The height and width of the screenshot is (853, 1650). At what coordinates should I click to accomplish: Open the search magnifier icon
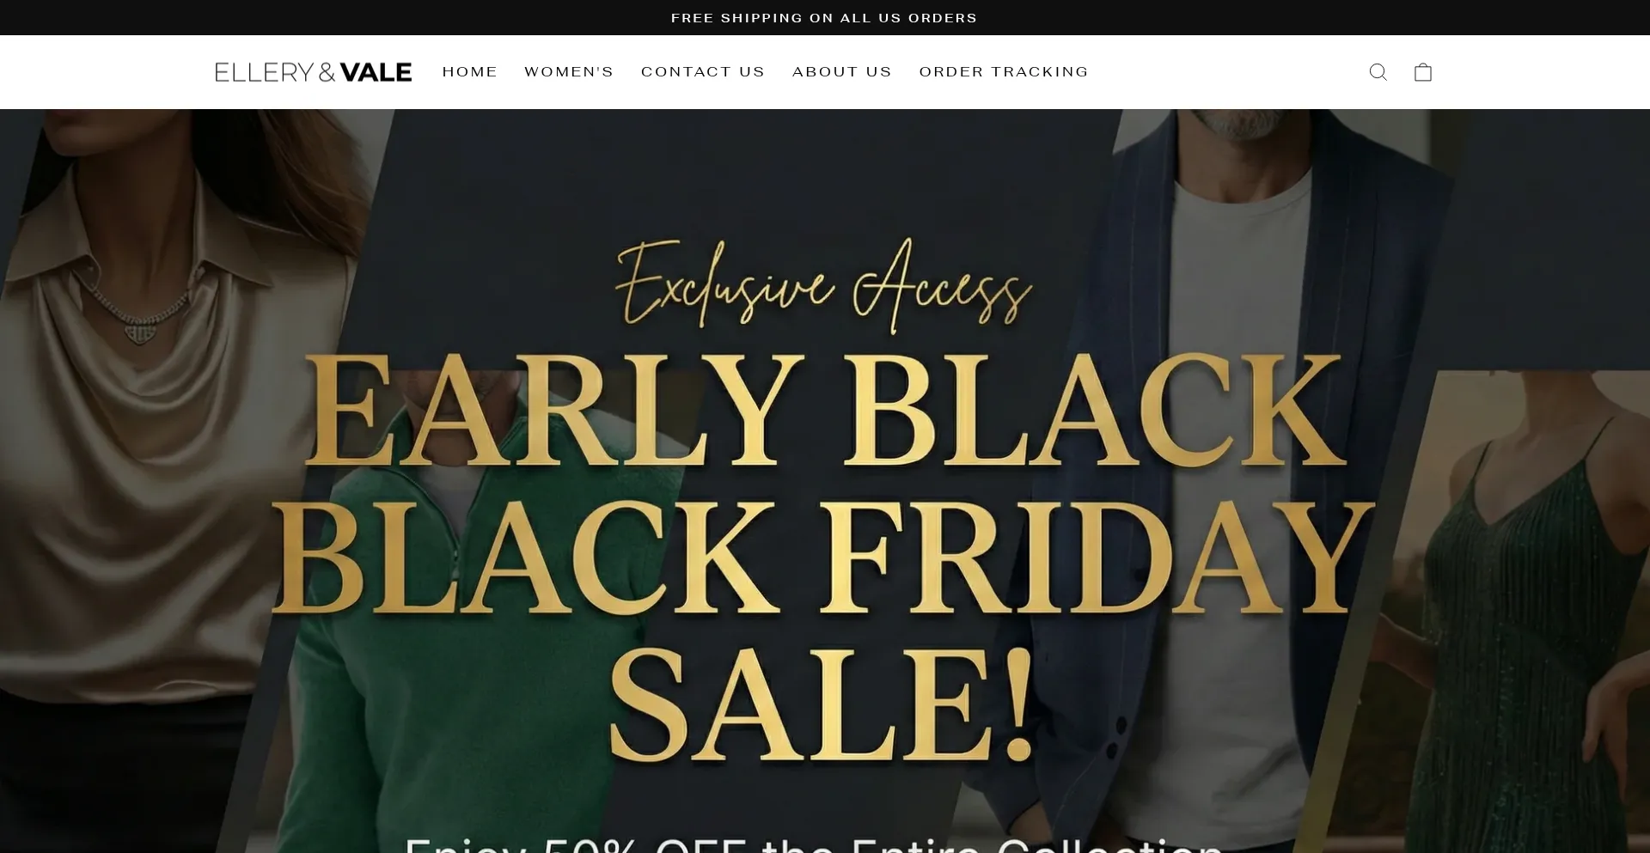(x=1378, y=72)
